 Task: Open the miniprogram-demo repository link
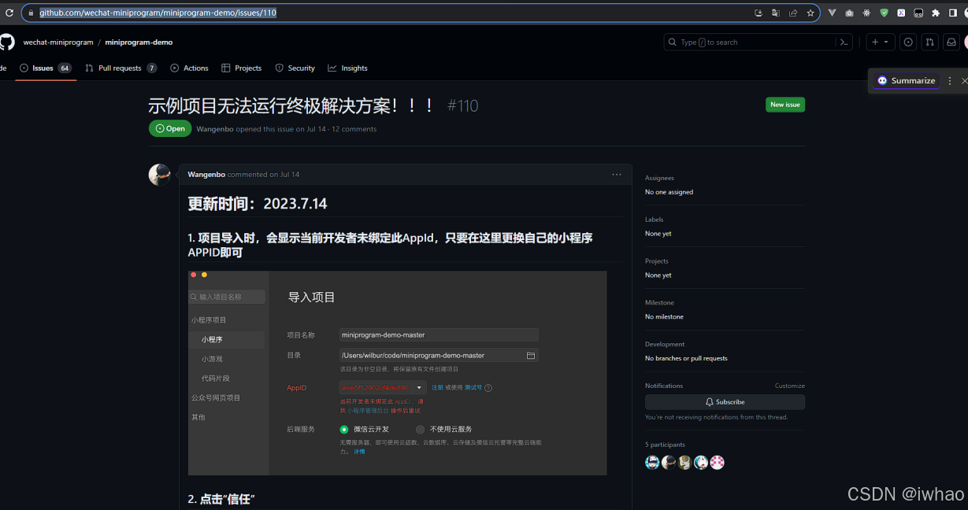(x=139, y=42)
